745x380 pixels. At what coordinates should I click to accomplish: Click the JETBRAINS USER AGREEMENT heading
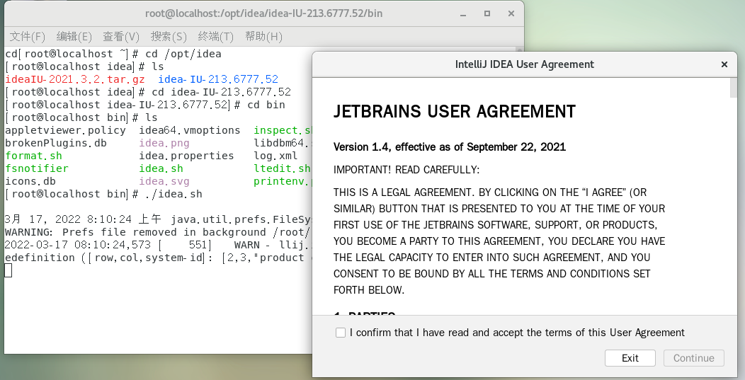coord(455,112)
